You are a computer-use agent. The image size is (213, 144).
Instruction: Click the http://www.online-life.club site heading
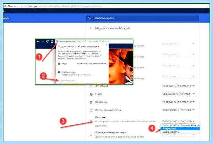tap(112, 28)
